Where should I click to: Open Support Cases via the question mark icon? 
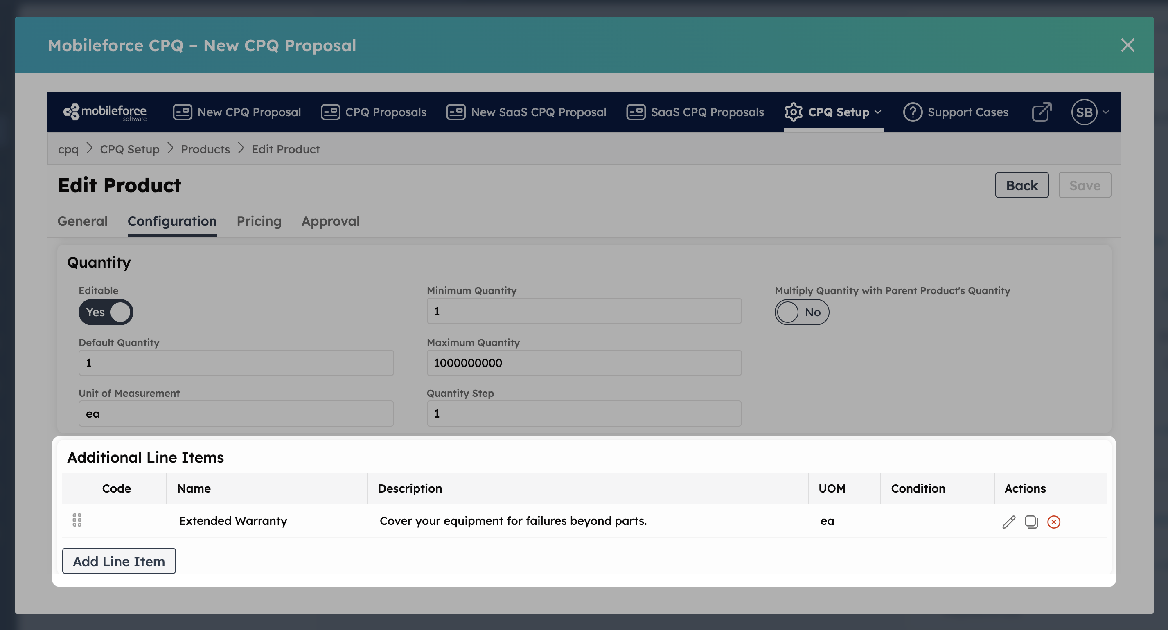click(x=912, y=112)
